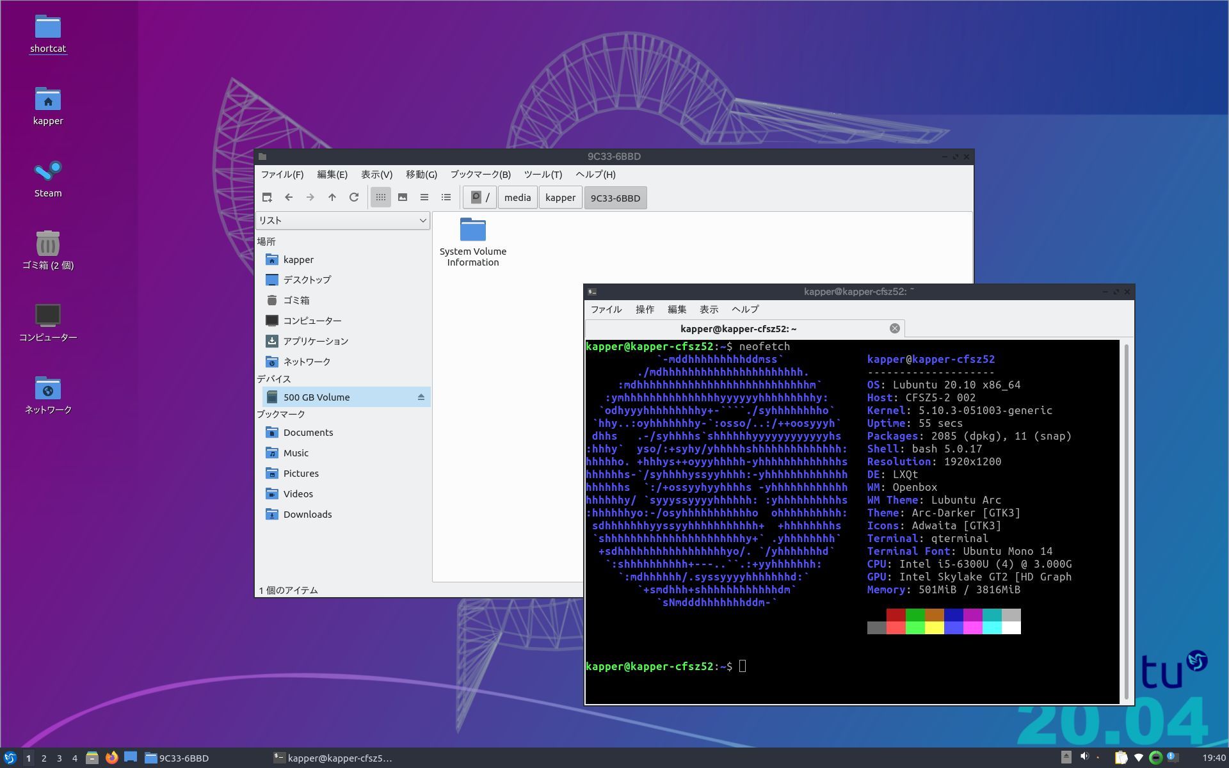This screenshot has height=768, width=1229.
Task: Open the Lubuntu application menu
Action: click(x=10, y=758)
